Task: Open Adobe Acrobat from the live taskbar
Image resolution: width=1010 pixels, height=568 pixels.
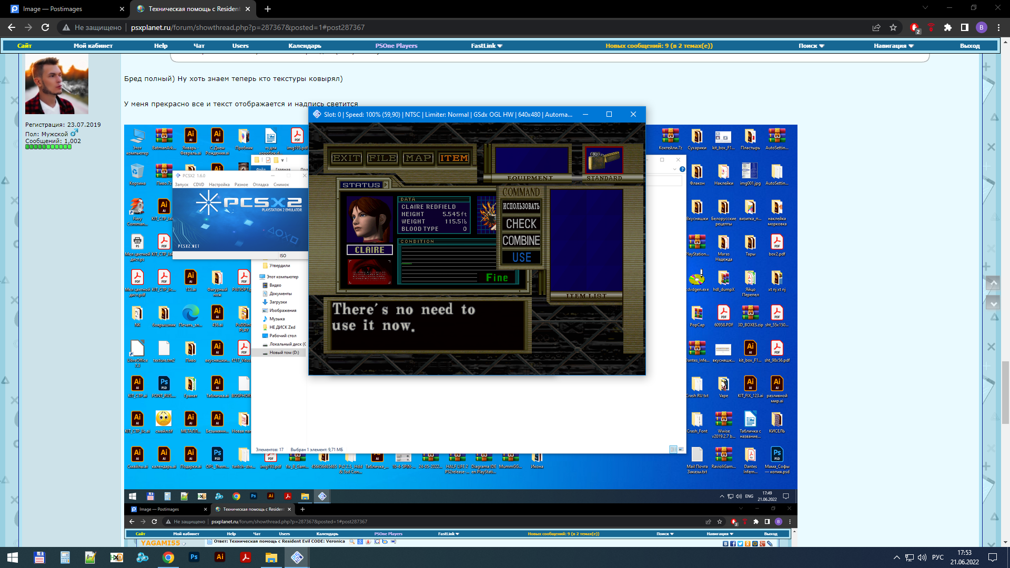Action: (246, 557)
